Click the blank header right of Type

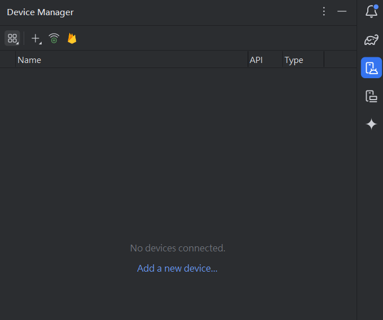coord(340,60)
